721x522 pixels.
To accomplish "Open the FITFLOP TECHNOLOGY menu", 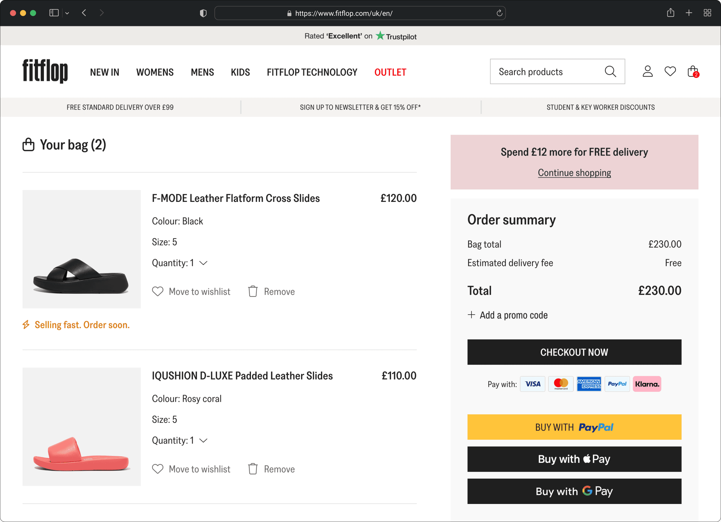I will pyautogui.click(x=312, y=72).
